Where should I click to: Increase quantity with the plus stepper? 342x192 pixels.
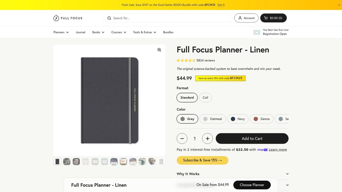pyautogui.click(x=207, y=139)
